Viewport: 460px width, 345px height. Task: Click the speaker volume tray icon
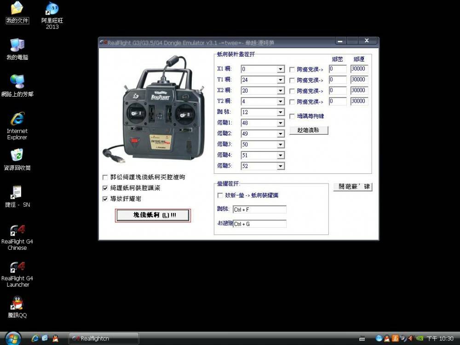[403, 339]
